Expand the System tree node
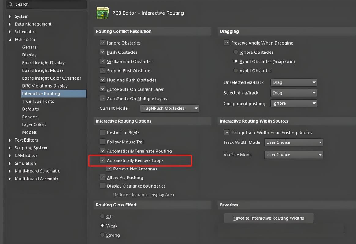Viewport: 356px width, 244px height. point(10,16)
